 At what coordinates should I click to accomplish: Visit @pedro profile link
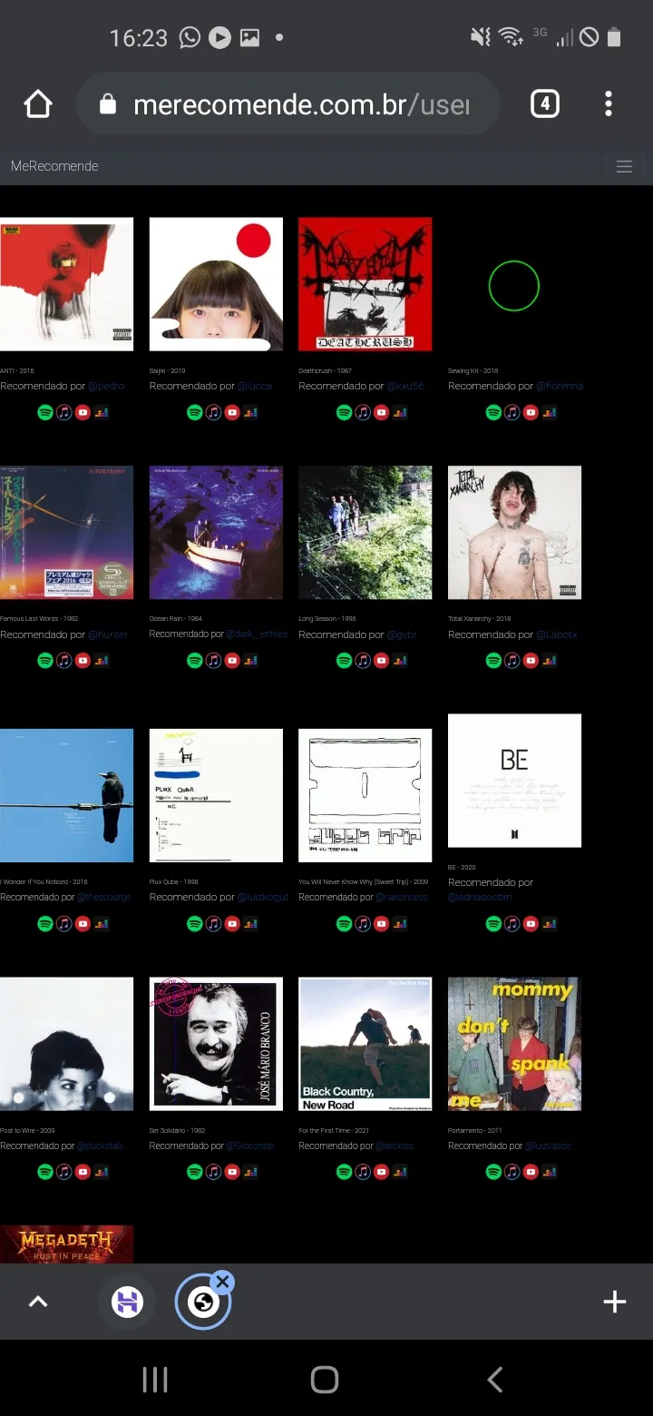click(x=106, y=386)
